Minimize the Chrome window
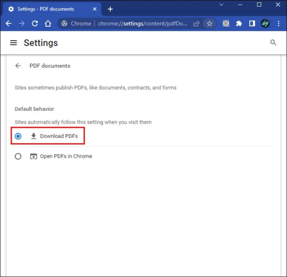This screenshot has height=277, width=287. click(240, 5)
